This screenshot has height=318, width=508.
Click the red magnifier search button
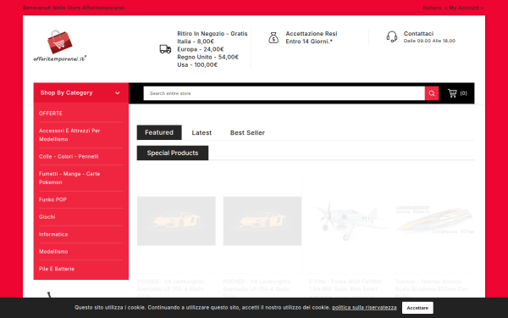(432, 93)
